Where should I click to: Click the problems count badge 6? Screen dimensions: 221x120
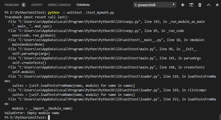(23, 5)
